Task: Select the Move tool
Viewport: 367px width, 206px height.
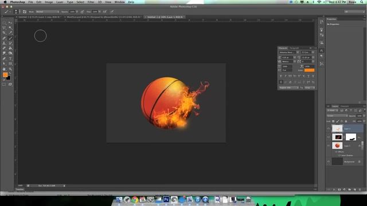Action: coord(10,23)
